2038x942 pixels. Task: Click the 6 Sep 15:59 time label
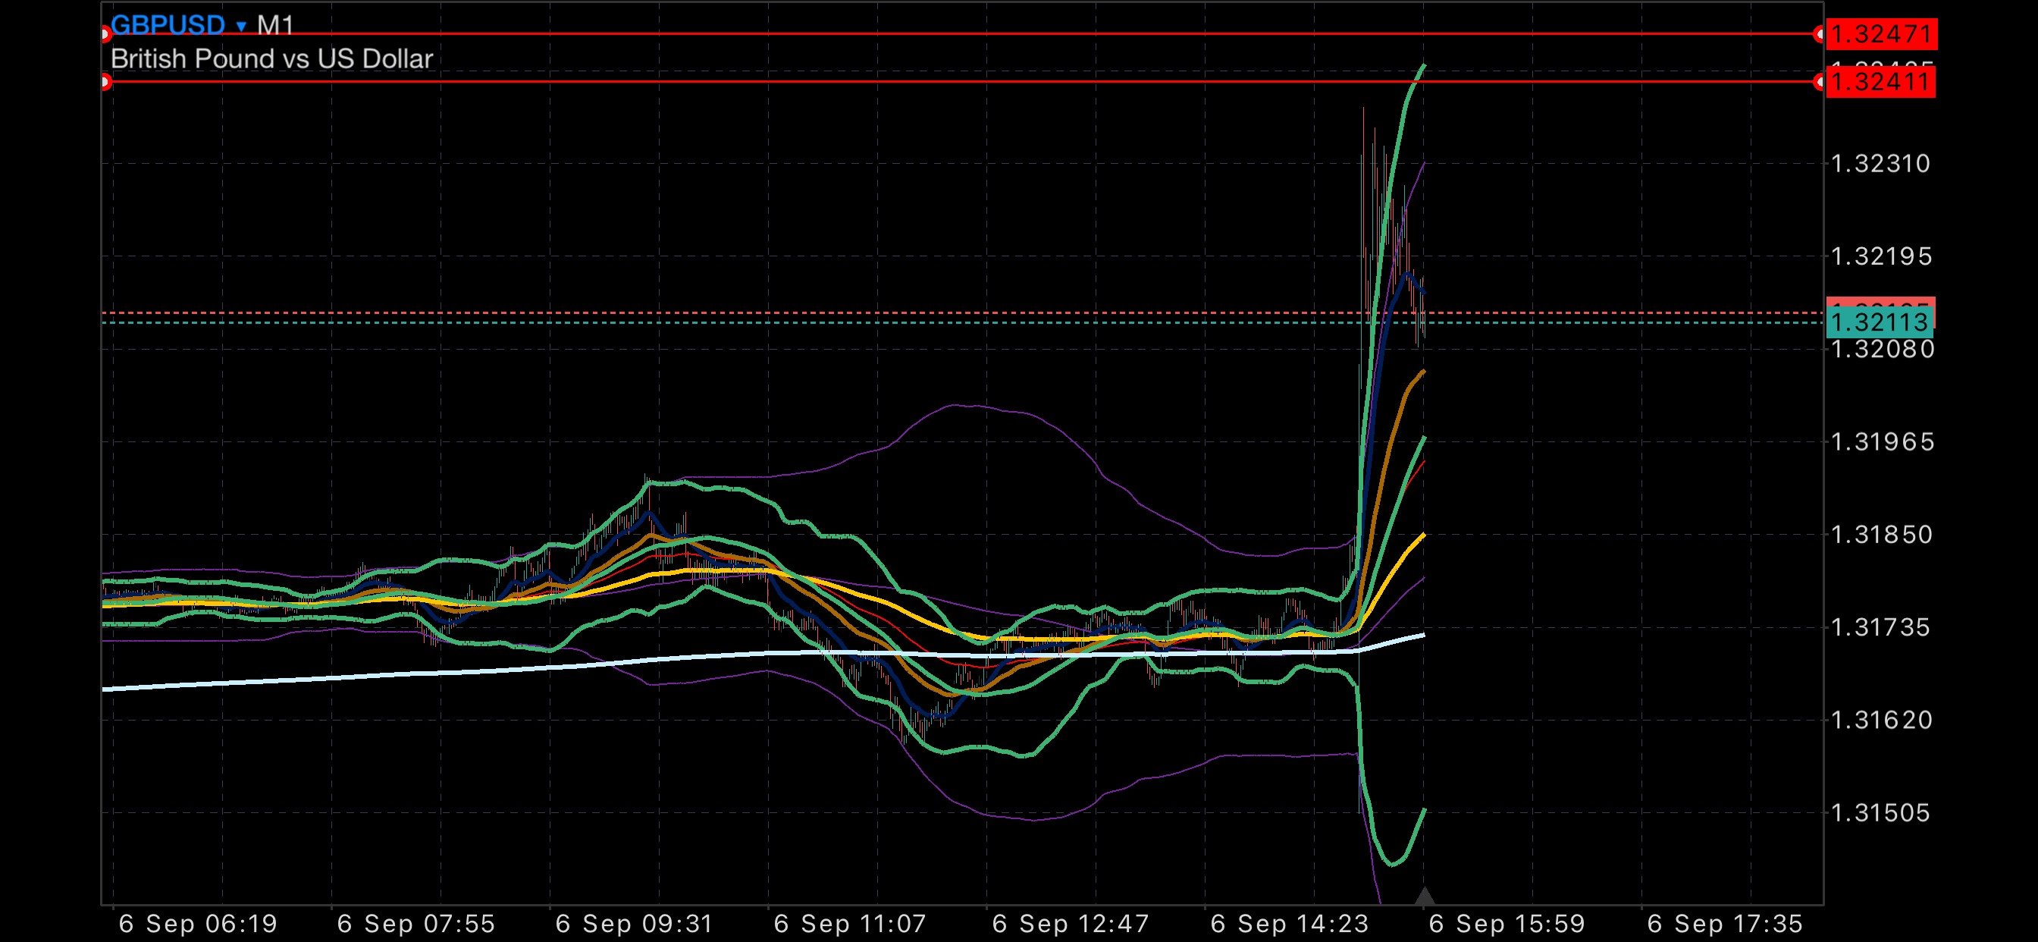(1507, 924)
